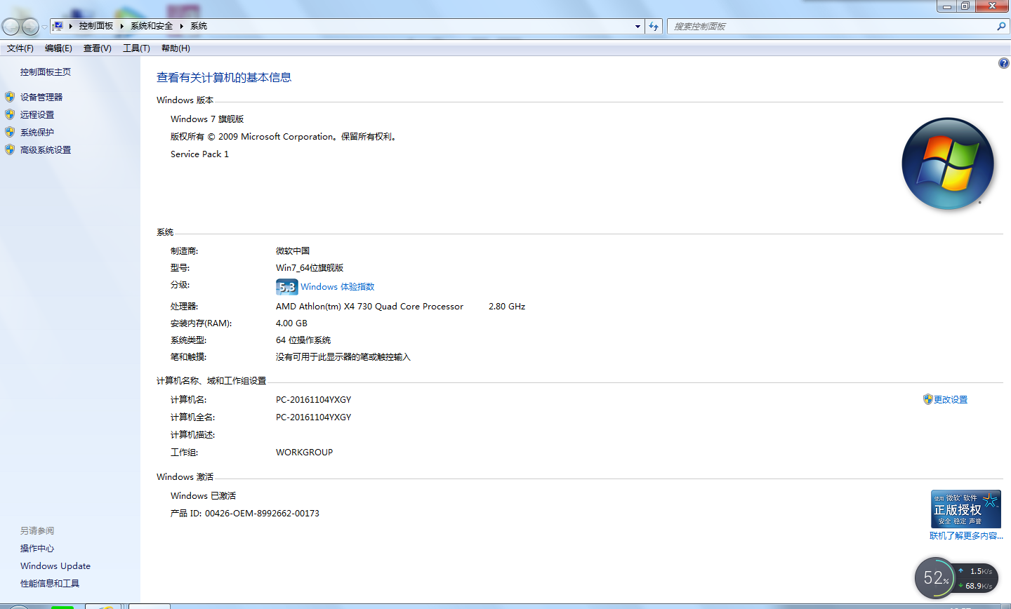
Task: Click the Windows 已激活 status text
Action: pos(203,496)
